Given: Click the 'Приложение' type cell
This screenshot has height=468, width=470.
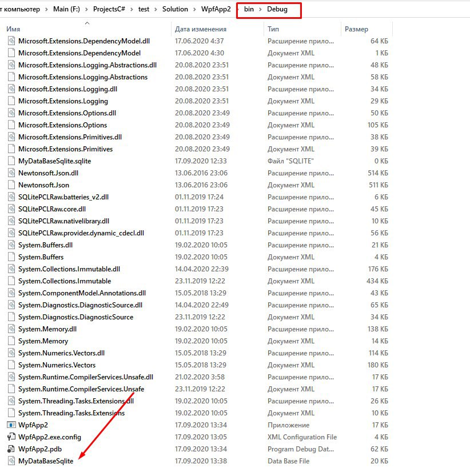Looking at the screenshot, I should 288,425.
